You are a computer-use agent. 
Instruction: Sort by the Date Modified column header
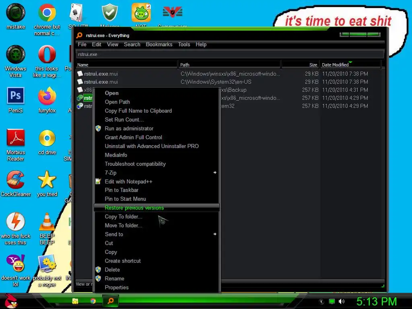click(x=350, y=65)
